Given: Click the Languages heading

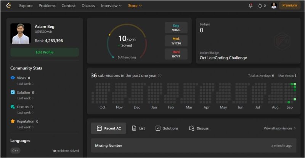Looking at the screenshot, I should coord(20,141).
